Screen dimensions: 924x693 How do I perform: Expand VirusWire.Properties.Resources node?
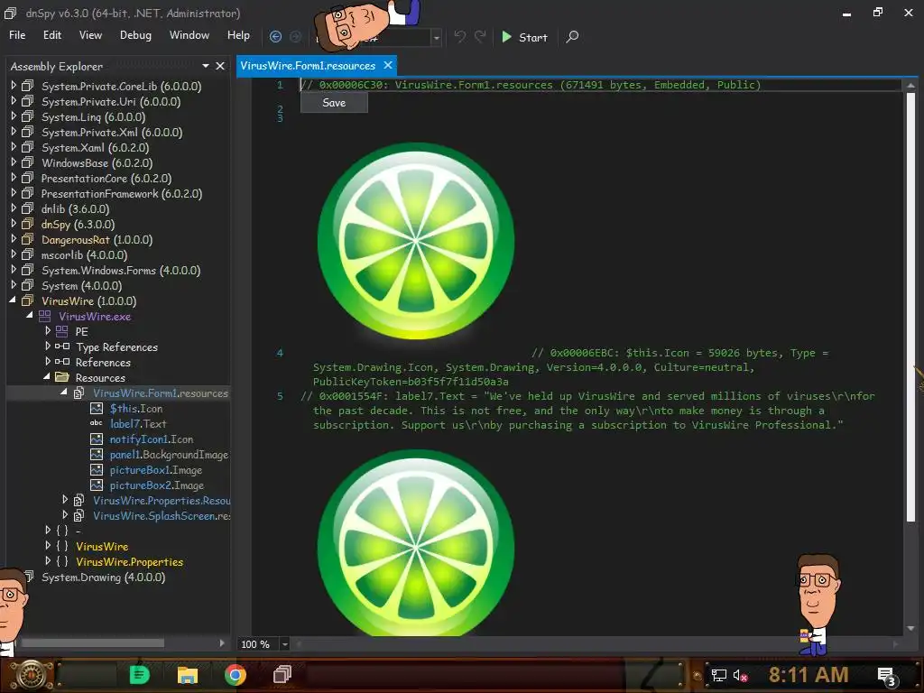point(65,499)
